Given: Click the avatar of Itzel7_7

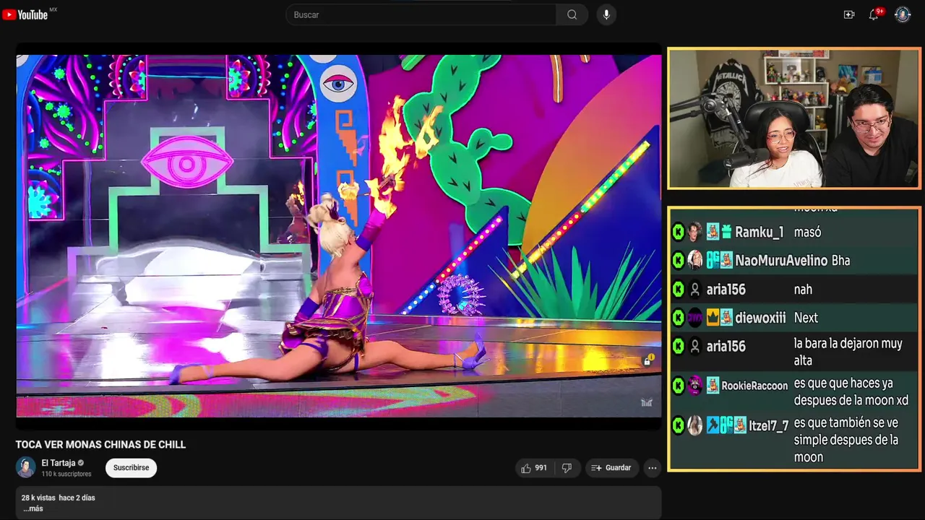Looking at the screenshot, I should pos(694,426).
